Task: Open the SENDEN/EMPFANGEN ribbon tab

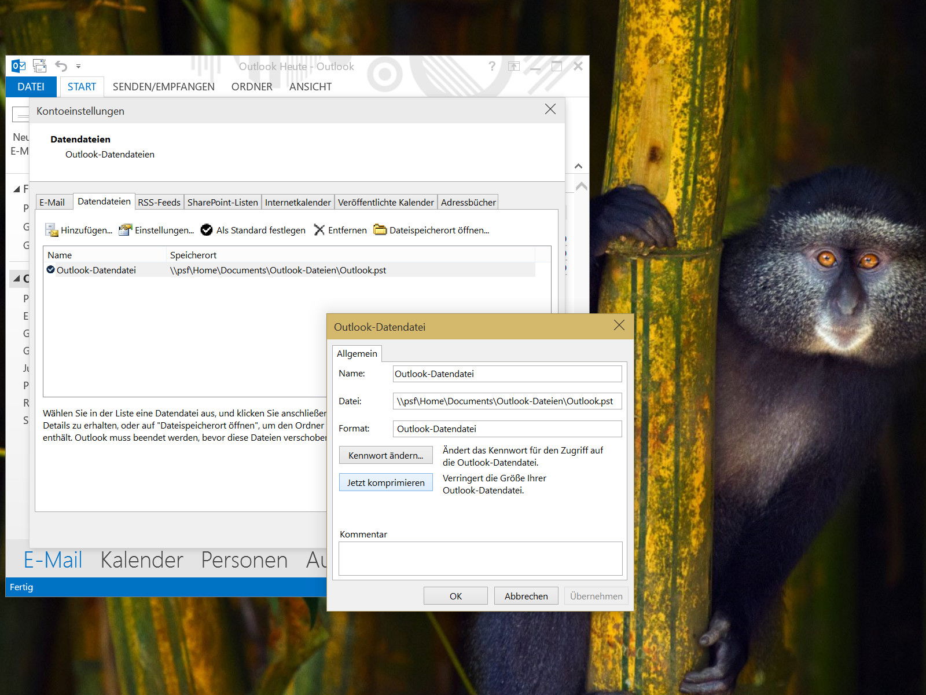Action: coord(163,86)
